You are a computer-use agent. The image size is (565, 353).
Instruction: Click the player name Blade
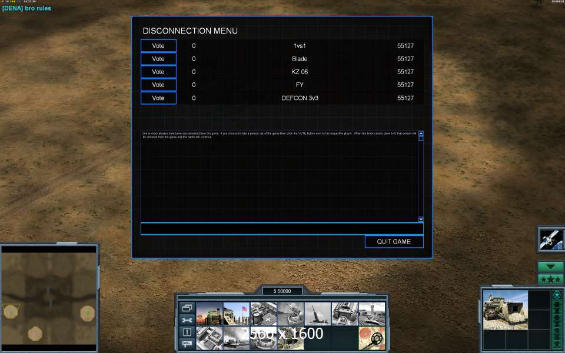(x=300, y=59)
